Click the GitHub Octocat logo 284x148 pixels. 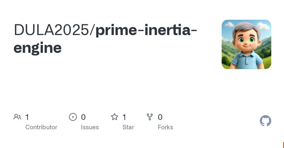266,121
